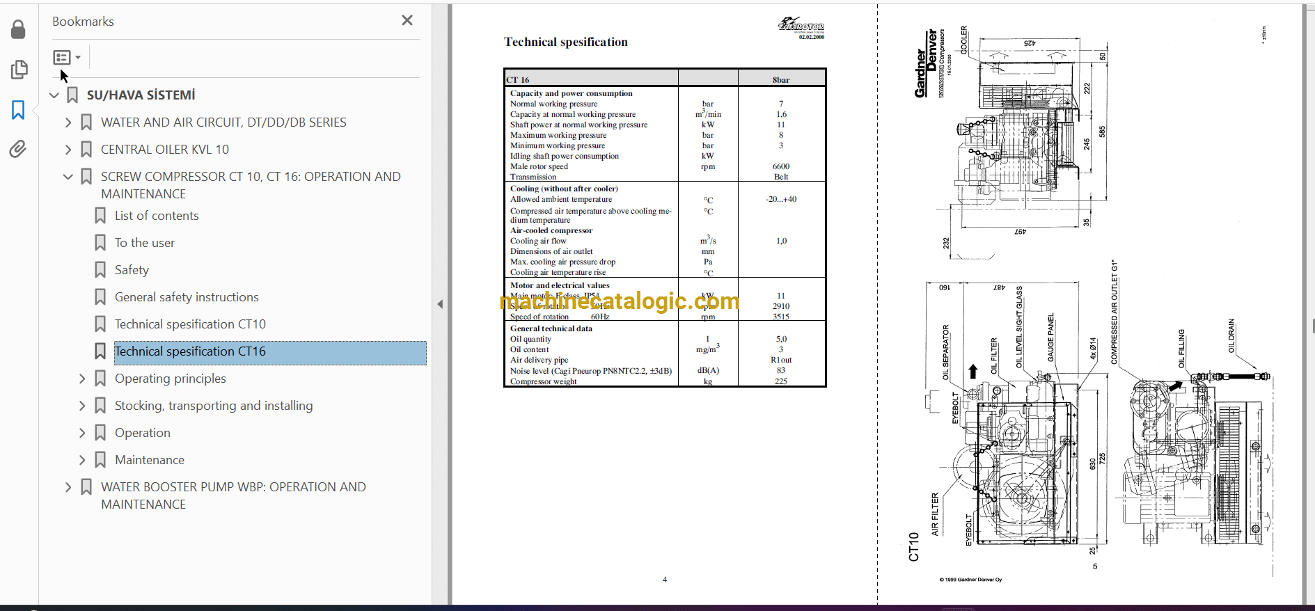Select Technical spesification CT16 bookmark
The width and height of the screenshot is (1315, 611).
click(x=270, y=353)
